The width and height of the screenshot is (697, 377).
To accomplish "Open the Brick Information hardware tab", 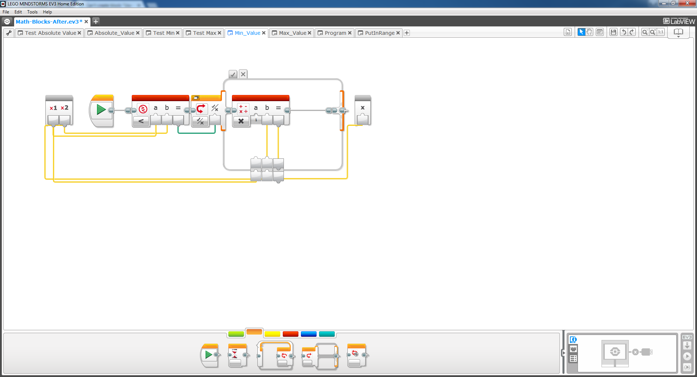I will [x=573, y=340].
